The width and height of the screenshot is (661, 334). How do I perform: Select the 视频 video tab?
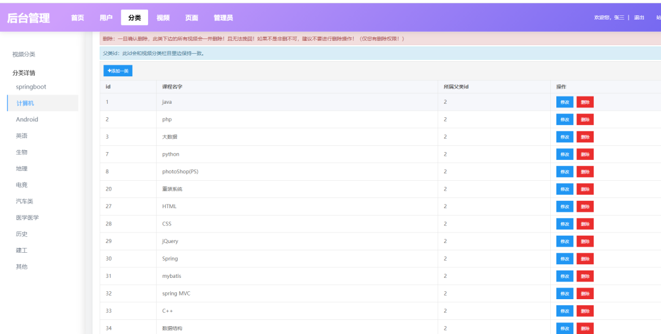tap(163, 18)
